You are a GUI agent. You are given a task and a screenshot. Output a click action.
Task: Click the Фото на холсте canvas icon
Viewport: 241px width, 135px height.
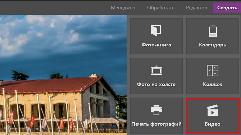coord(156,71)
